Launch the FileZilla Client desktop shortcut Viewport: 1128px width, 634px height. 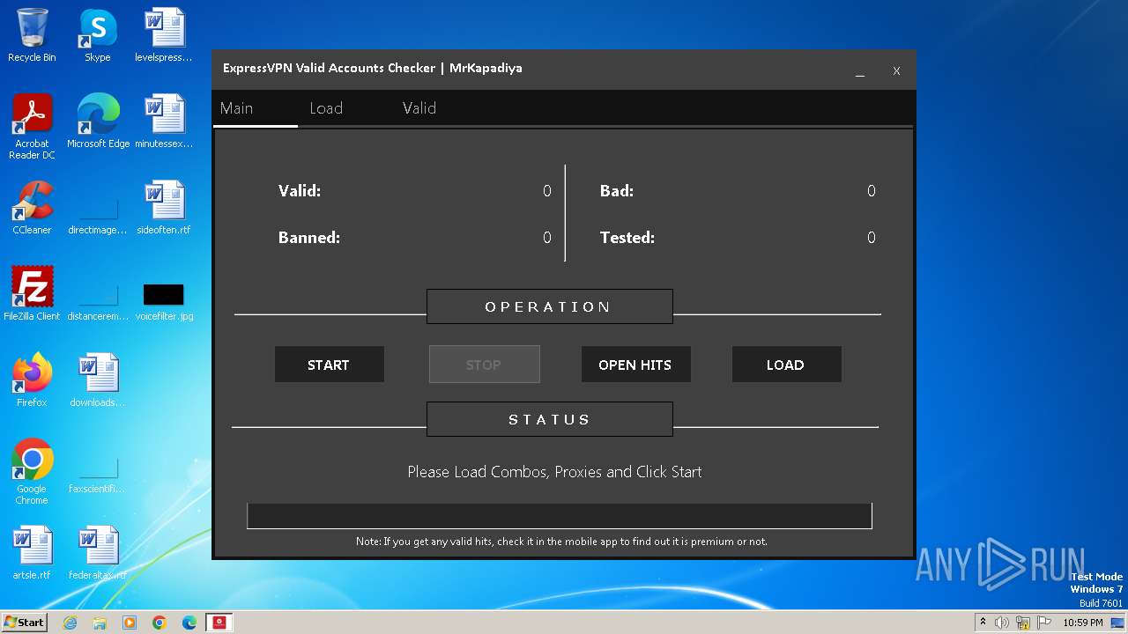click(32, 294)
